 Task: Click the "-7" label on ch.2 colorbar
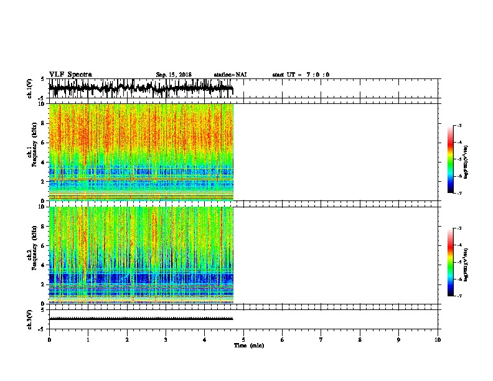[x=459, y=296]
